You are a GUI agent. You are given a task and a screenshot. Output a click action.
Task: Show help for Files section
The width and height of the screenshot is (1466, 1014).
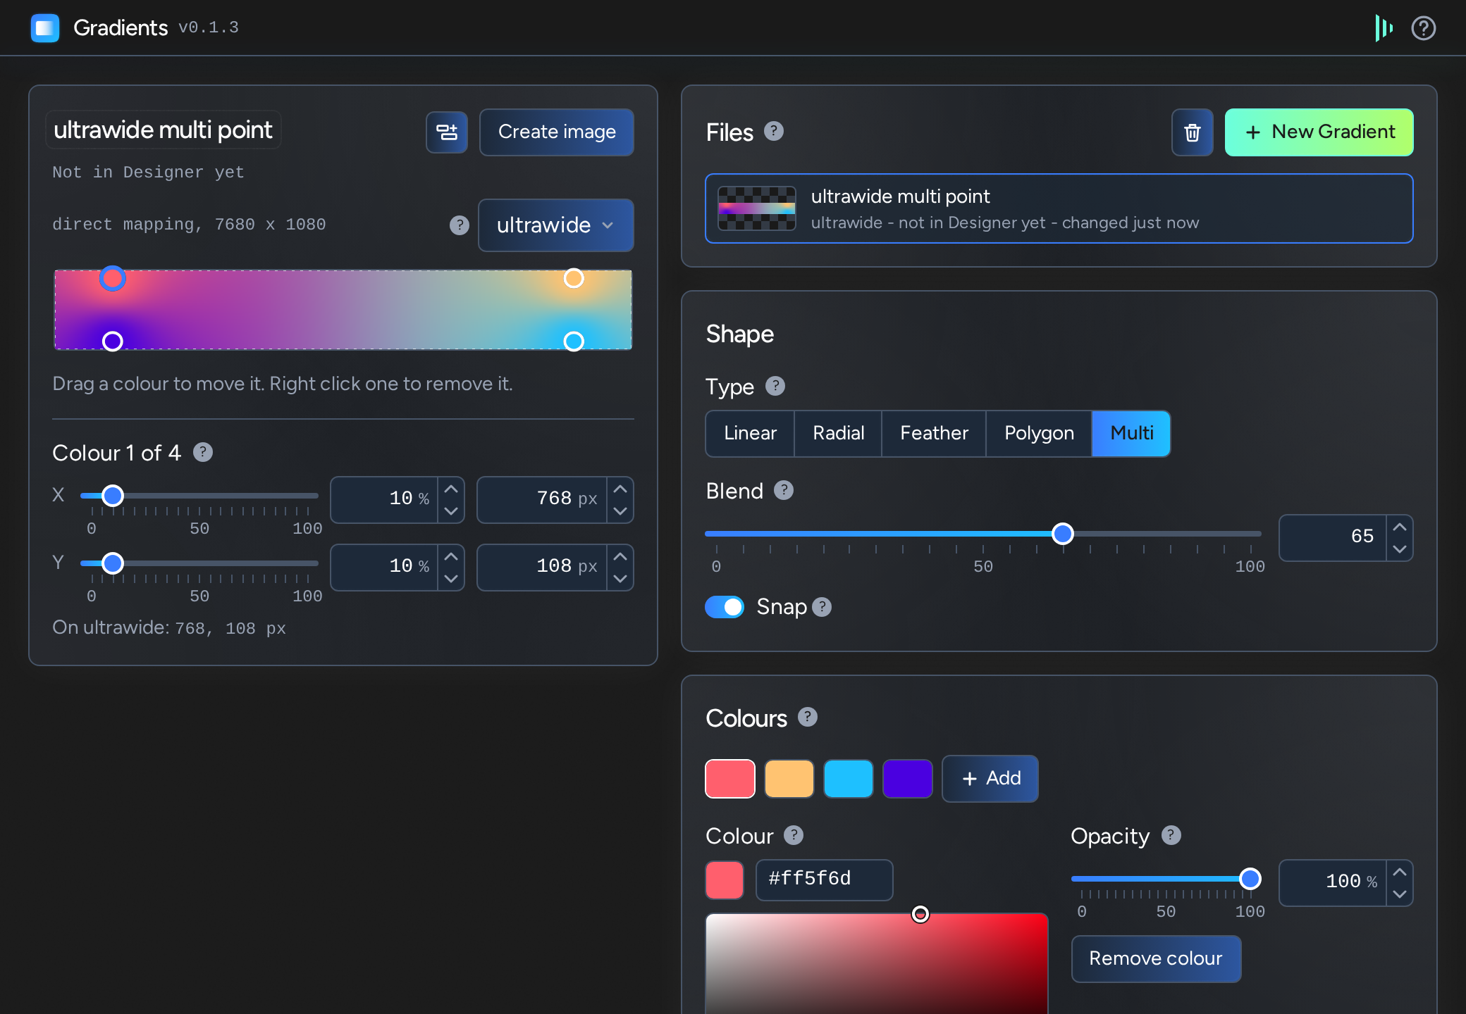point(774,131)
